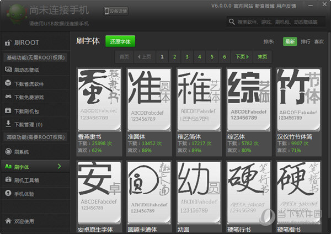
Task: Open the 稚艺简体 font thumbnail
Action: click(199, 100)
